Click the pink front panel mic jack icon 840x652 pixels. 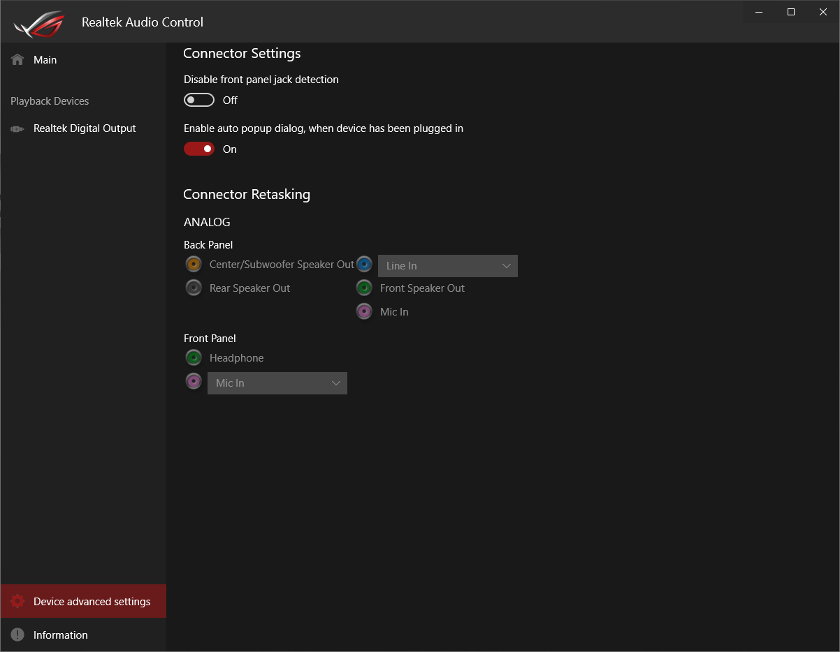194,381
